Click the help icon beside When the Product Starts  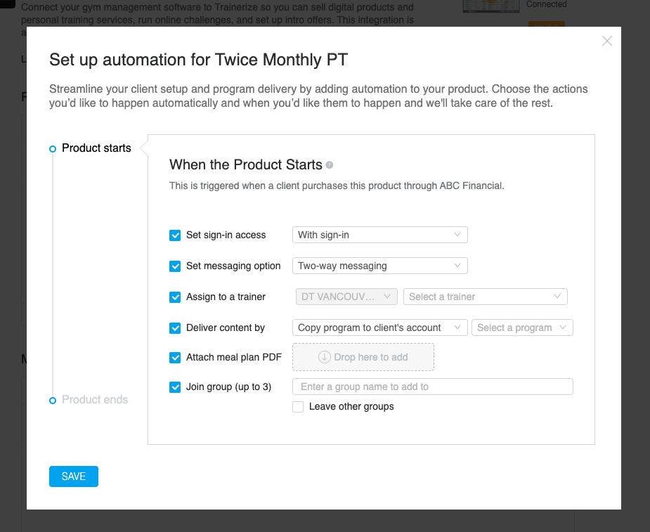(x=330, y=165)
